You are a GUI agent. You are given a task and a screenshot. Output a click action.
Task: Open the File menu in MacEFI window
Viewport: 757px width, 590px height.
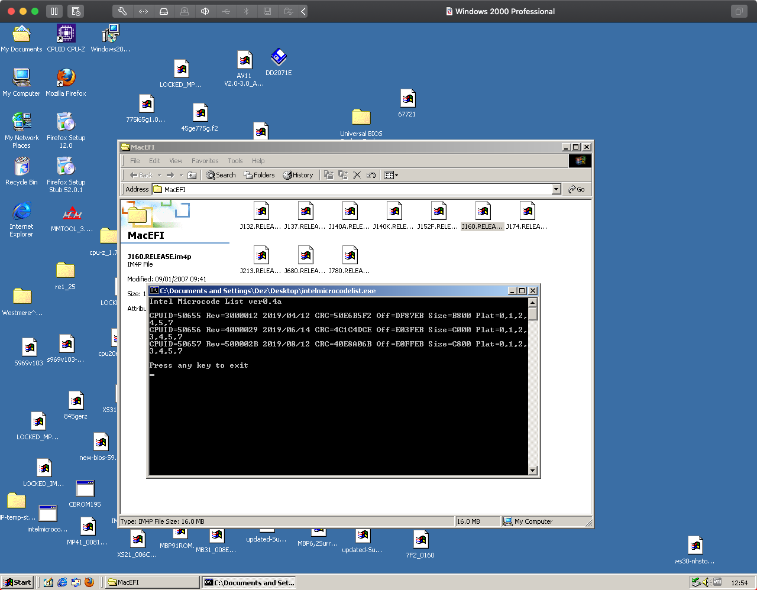[135, 161]
